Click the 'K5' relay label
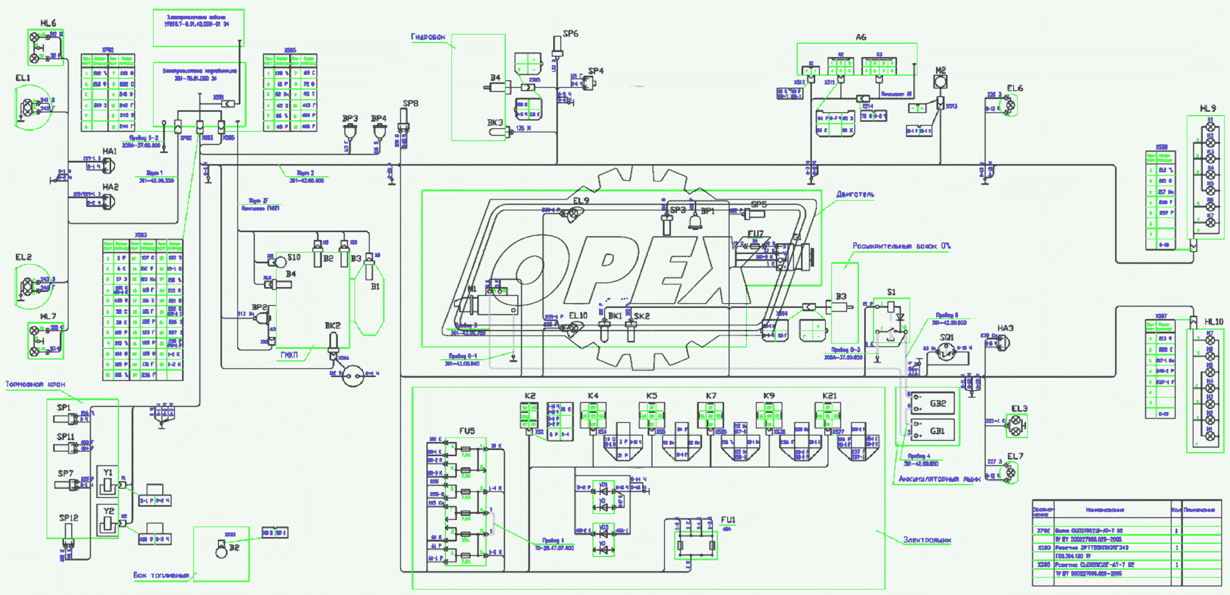Image resolution: width=1230 pixels, height=595 pixels. (652, 396)
